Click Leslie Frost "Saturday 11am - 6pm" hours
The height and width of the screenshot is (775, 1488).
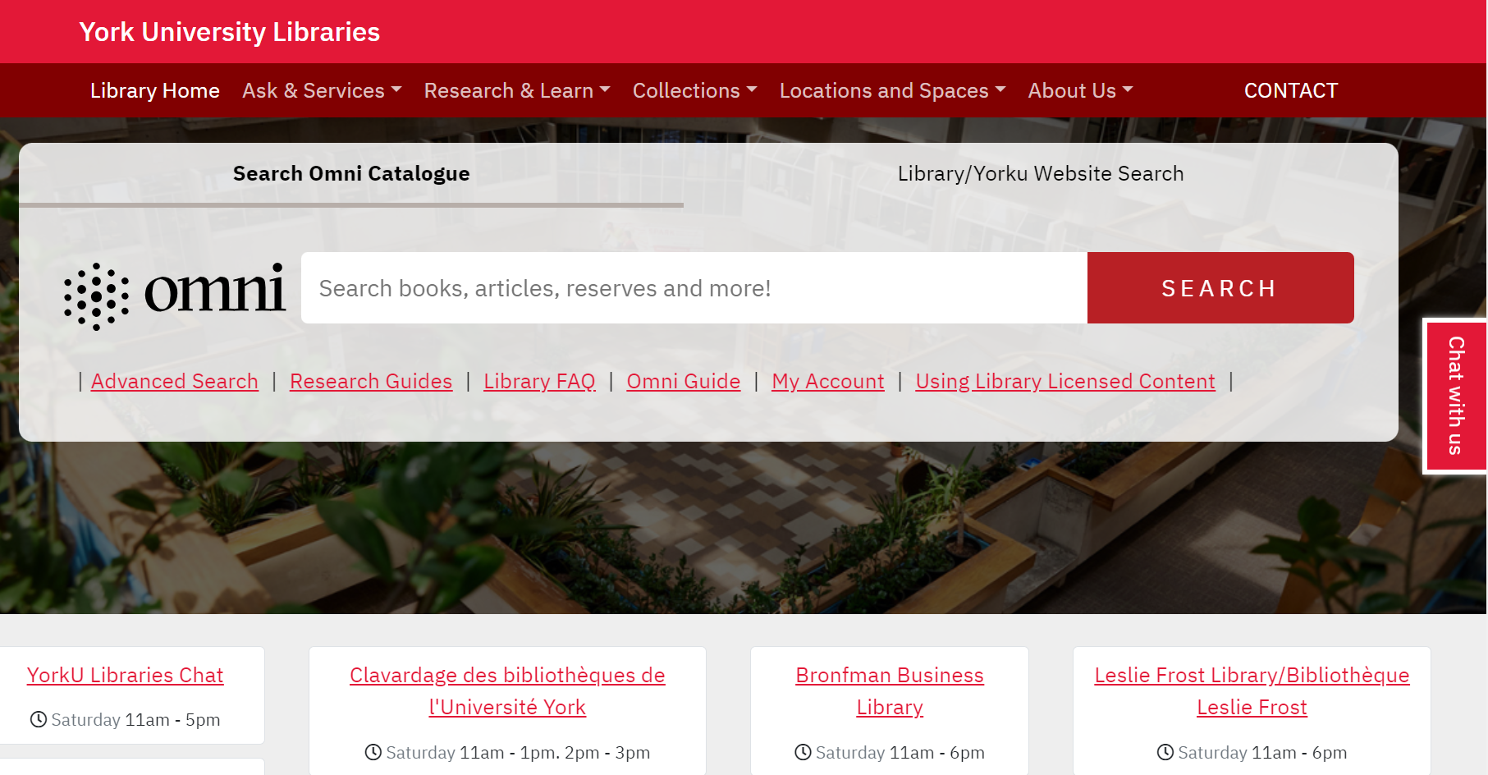tap(1262, 752)
